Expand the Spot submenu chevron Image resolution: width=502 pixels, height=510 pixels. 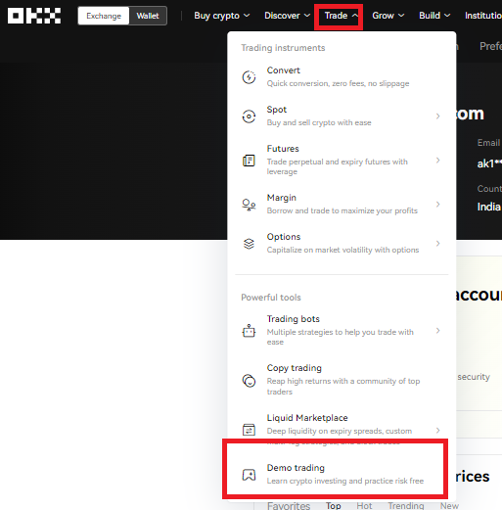click(438, 116)
